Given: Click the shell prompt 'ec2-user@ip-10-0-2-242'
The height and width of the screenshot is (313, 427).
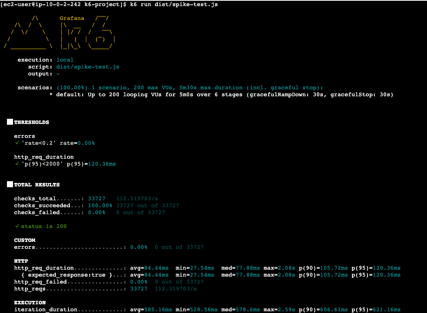Looking at the screenshot, I should click(42, 4).
